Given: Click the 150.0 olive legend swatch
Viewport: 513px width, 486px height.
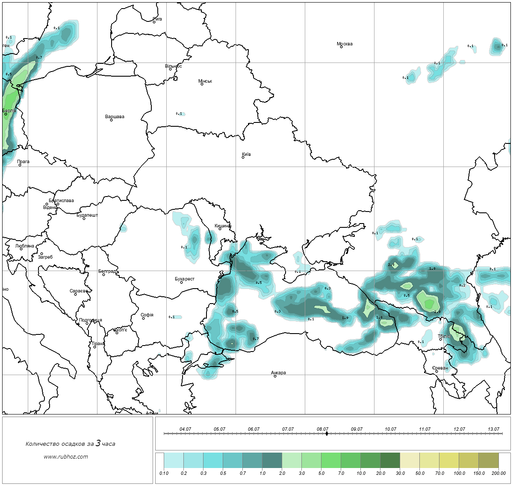Looking at the screenshot, I should tap(488, 461).
